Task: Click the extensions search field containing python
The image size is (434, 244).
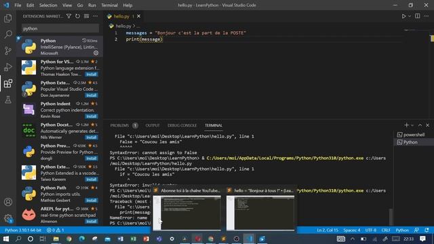Action: (x=60, y=28)
